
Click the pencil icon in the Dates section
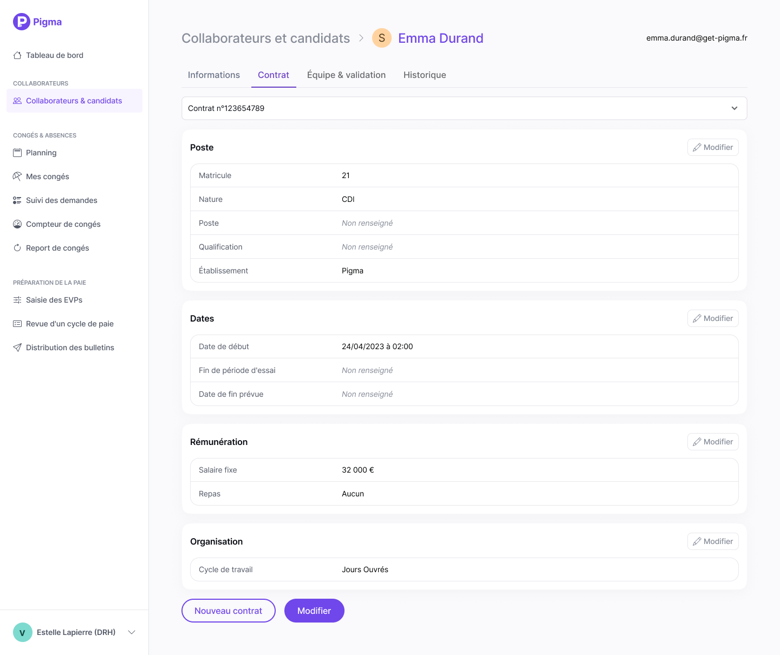697,318
